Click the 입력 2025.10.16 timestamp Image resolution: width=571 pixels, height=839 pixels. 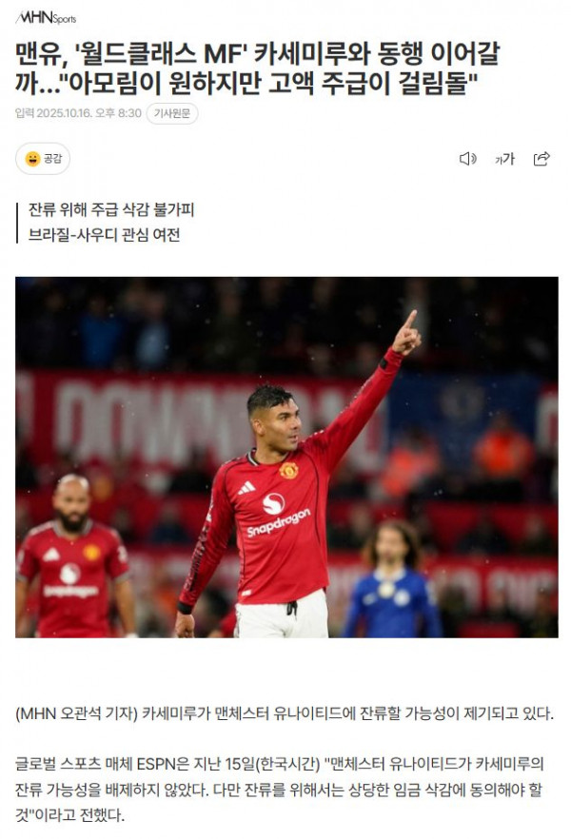78,113
